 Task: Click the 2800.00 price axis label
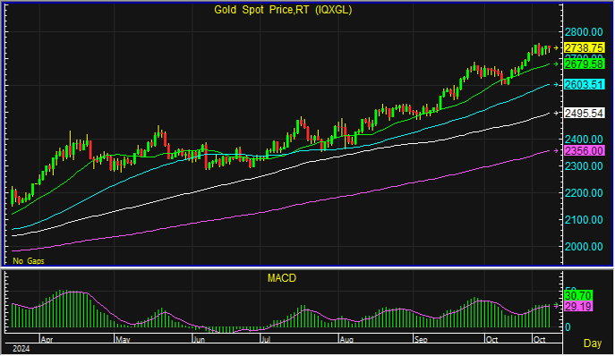pyautogui.click(x=584, y=32)
